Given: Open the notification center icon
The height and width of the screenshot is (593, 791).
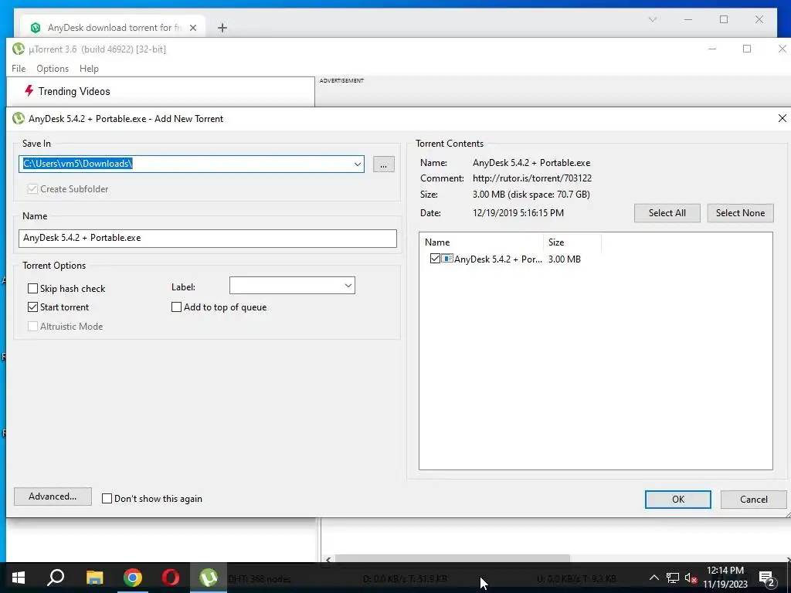Looking at the screenshot, I should pos(767,578).
